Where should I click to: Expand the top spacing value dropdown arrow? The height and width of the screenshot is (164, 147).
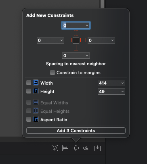point(87,25)
